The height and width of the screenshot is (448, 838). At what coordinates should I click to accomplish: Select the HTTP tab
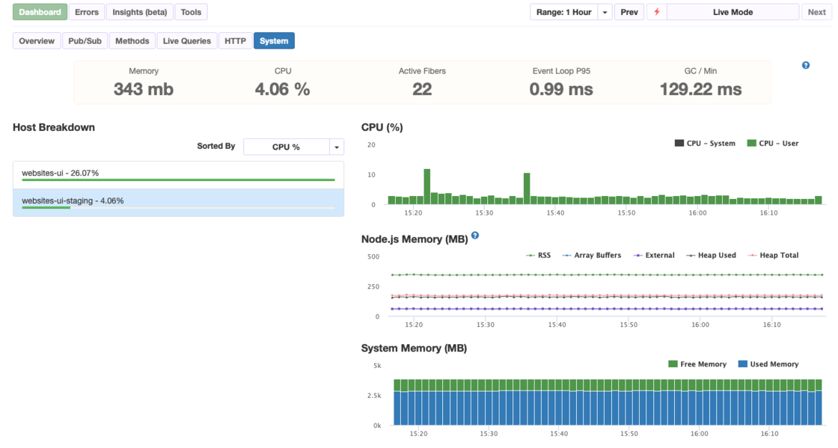coord(236,40)
